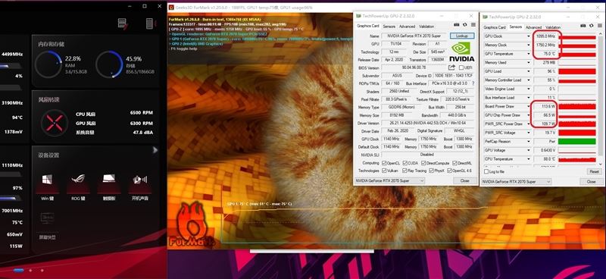Switch to Graphics Card tab in Sensors window

(x=495, y=27)
